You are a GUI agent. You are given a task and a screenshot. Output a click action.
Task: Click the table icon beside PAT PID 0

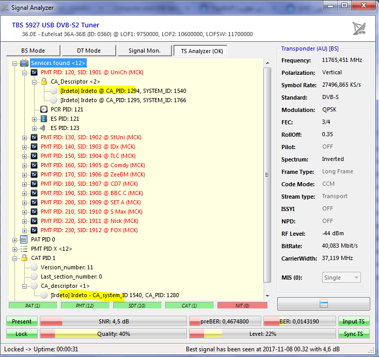pyautogui.click(x=24, y=239)
